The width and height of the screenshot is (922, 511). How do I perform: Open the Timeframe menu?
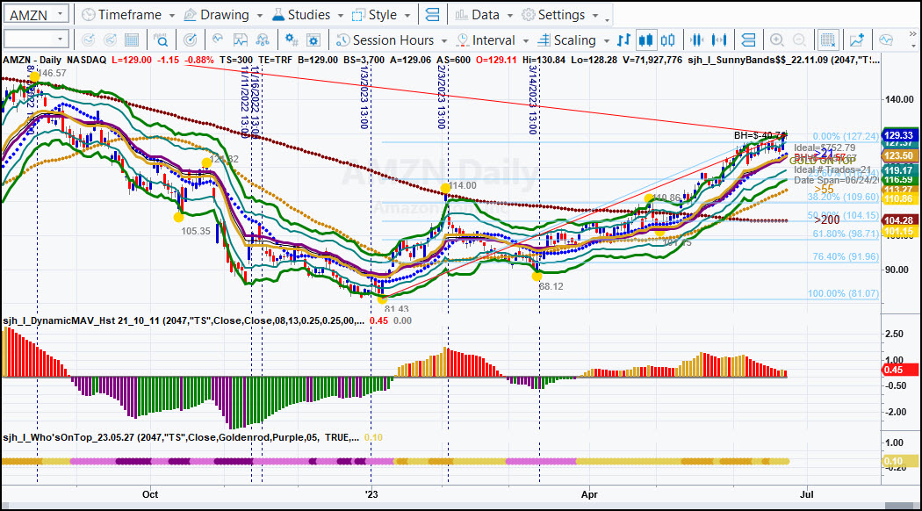[121, 15]
